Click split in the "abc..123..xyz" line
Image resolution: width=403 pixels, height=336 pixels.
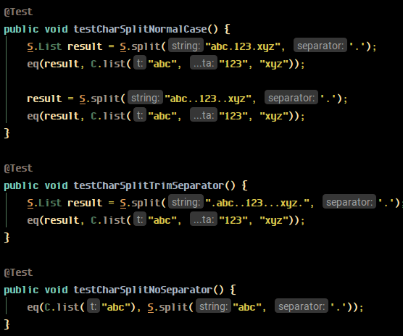tap(105, 98)
